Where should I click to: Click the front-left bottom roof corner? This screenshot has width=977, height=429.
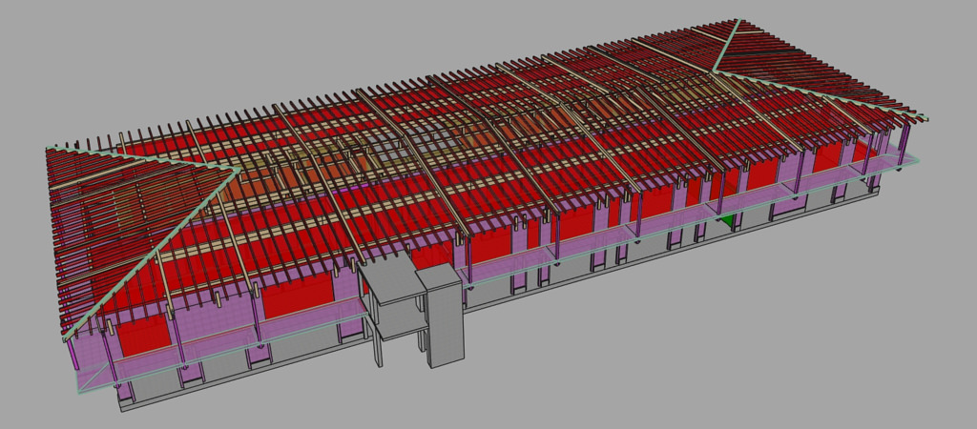pyautogui.click(x=65, y=337)
